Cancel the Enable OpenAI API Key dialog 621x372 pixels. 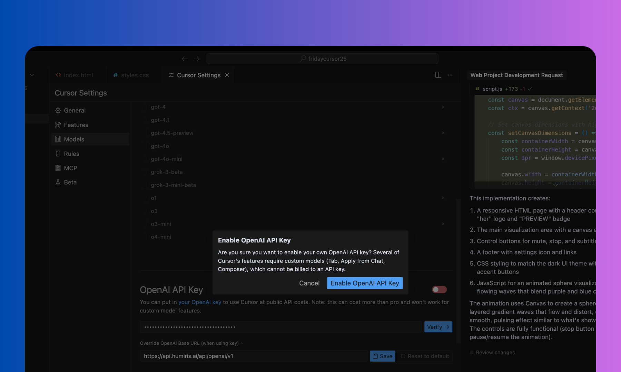point(309,283)
